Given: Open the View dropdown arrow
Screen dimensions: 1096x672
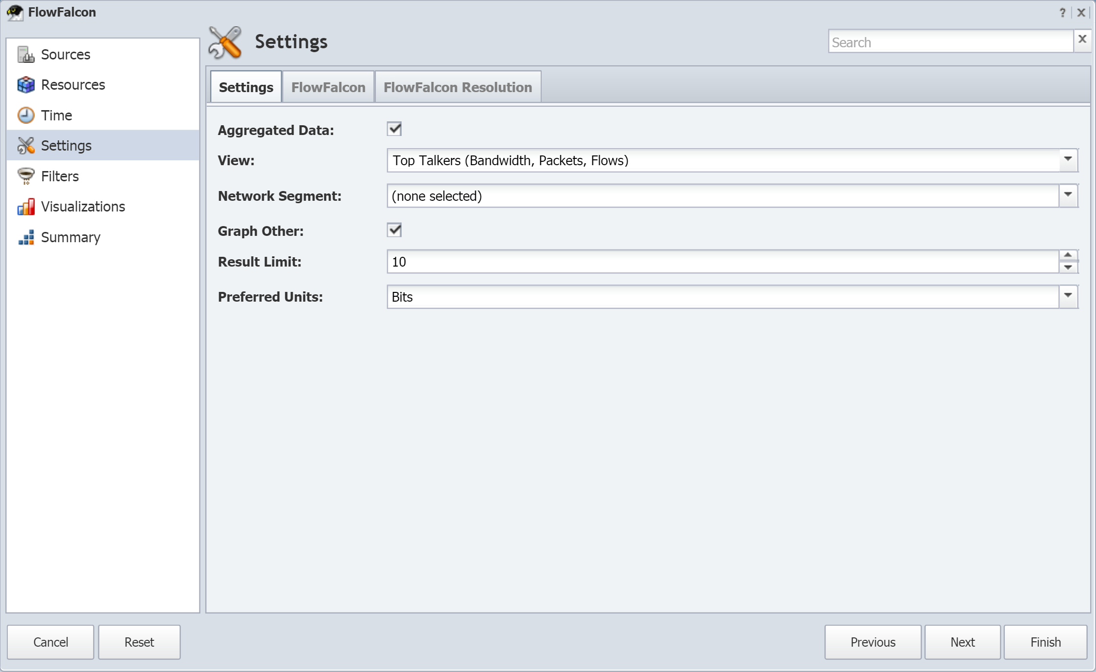Looking at the screenshot, I should pos(1068,160).
